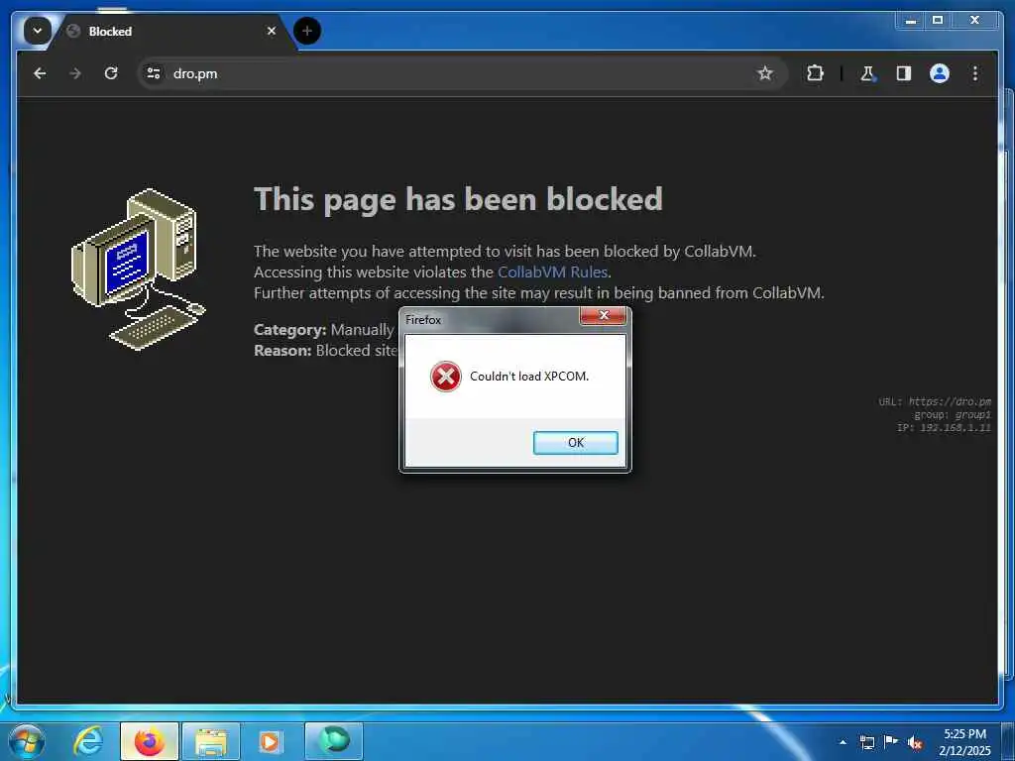The width and height of the screenshot is (1015, 761).
Task: Click the browser forward arrow
Action: pyautogui.click(x=75, y=73)
